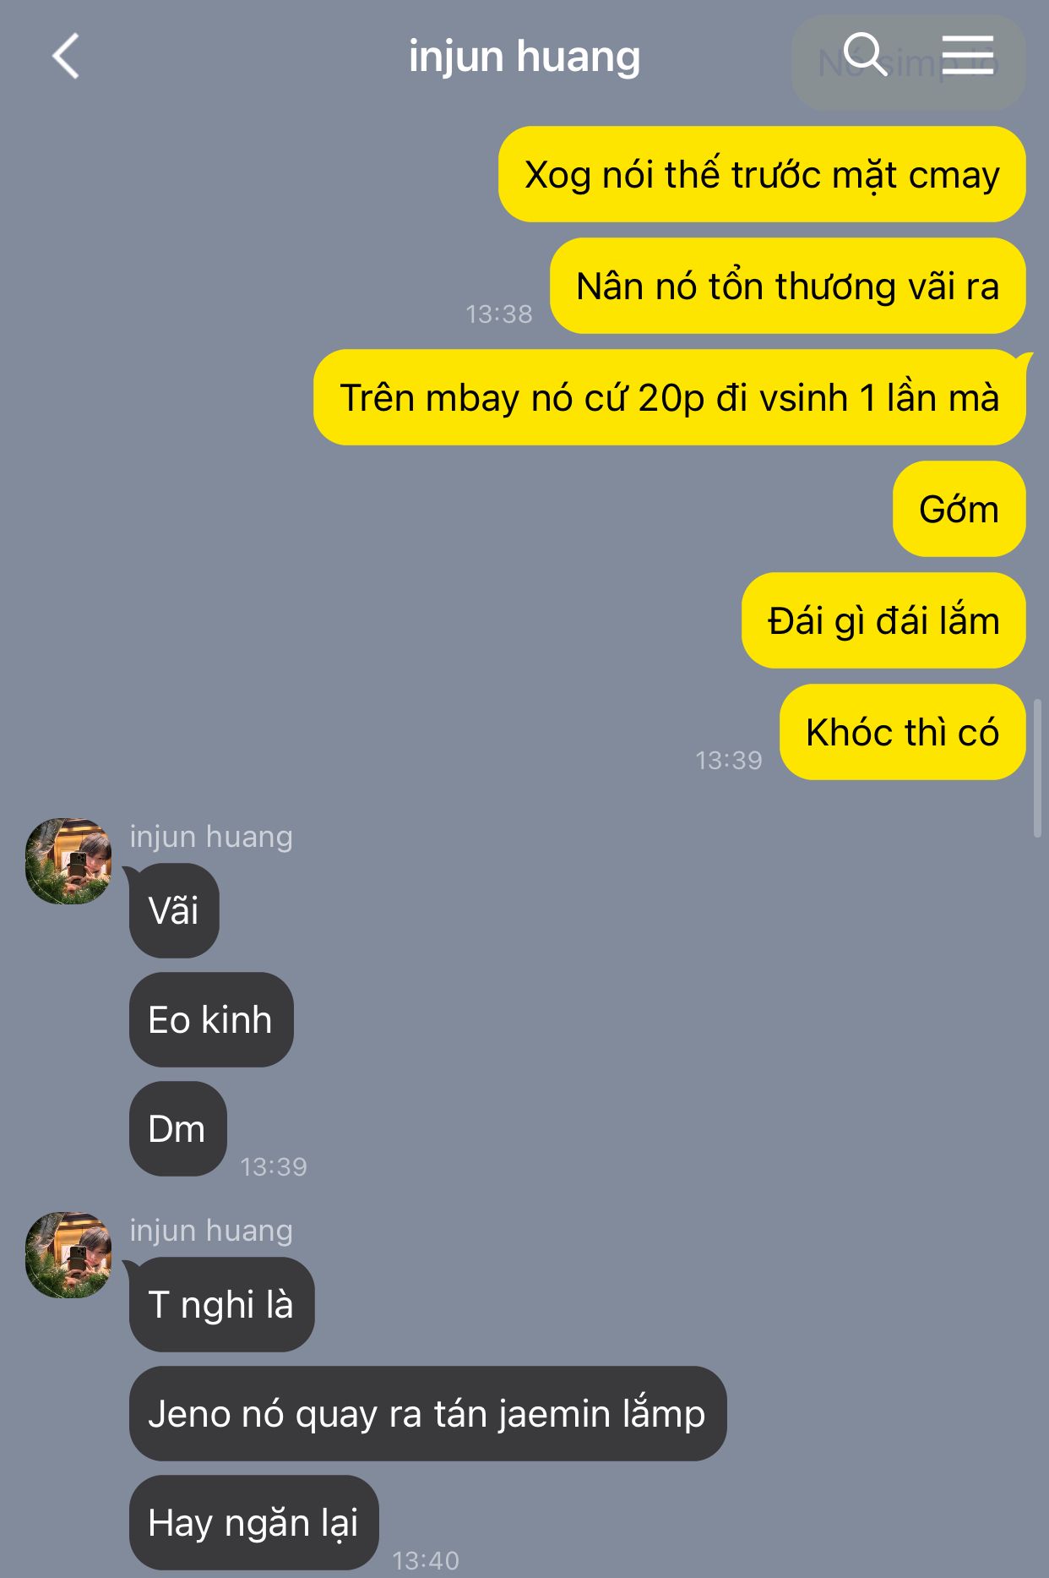1049x1578 pixels.
Task: Tap "Jeno nó quay ra tán jaemin" message
Action: click(427, 1413)
